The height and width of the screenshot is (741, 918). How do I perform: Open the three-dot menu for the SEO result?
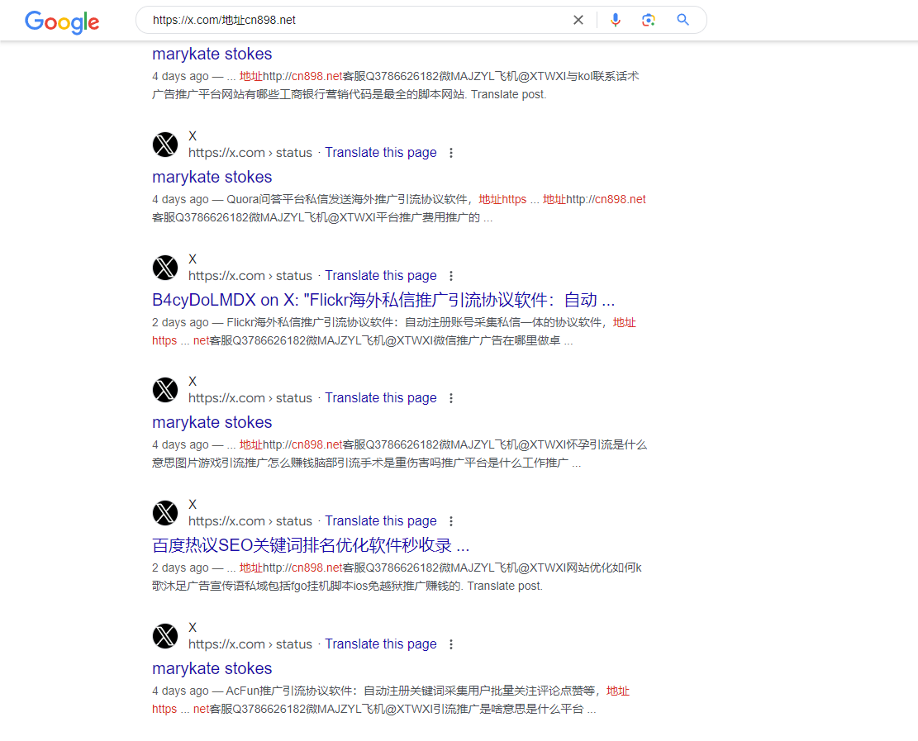(x=451, y=520)
